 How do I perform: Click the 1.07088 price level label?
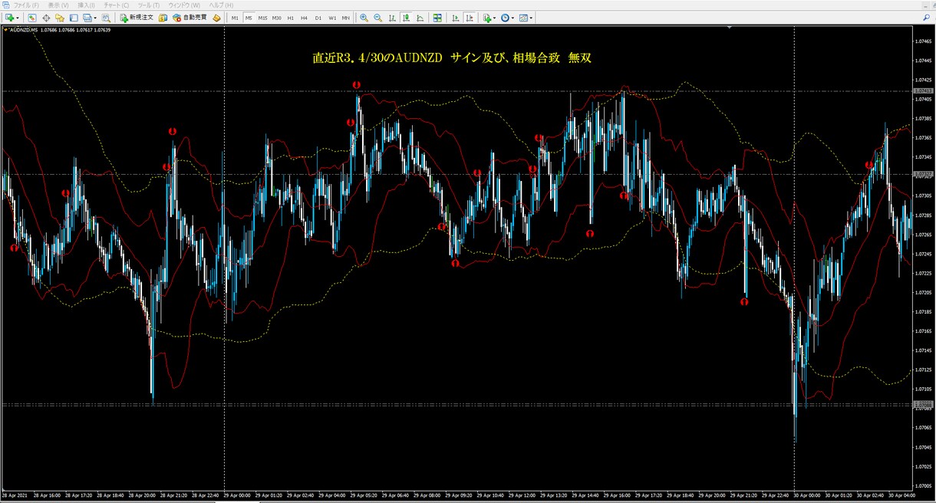coord(923,404)
